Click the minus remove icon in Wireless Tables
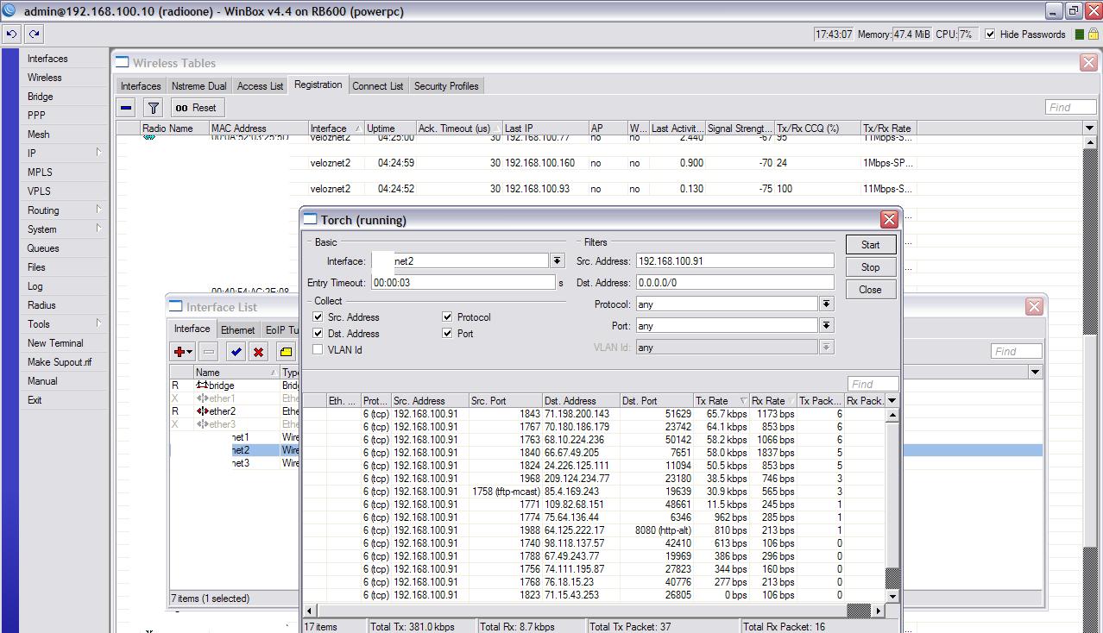Viewport: 1103px width, 633px height. pyautogui.click(x=127, y=108)
